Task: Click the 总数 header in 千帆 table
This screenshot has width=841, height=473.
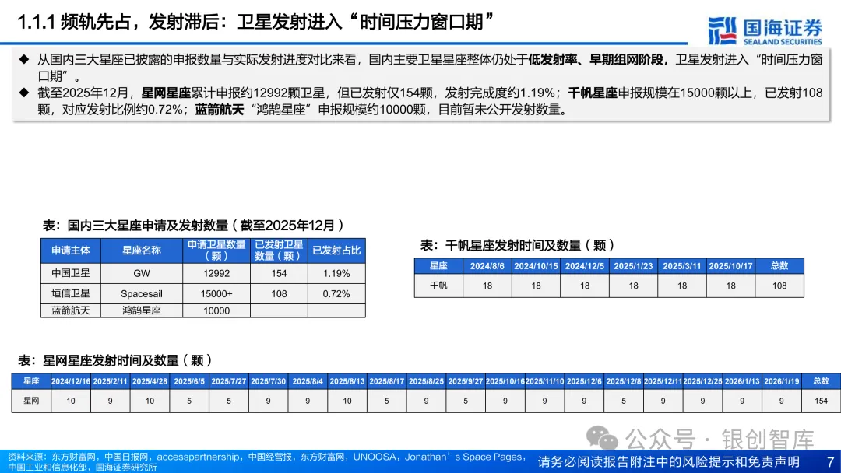Action: 779,266
